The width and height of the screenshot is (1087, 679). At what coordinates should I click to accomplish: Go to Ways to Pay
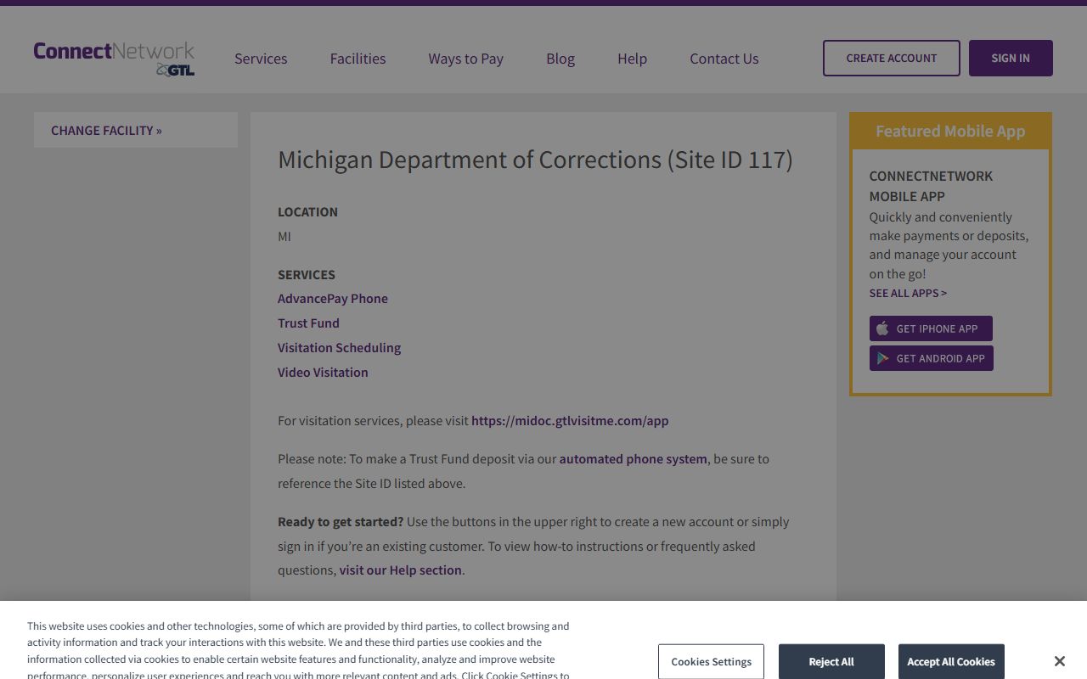(x=465, y=59)
